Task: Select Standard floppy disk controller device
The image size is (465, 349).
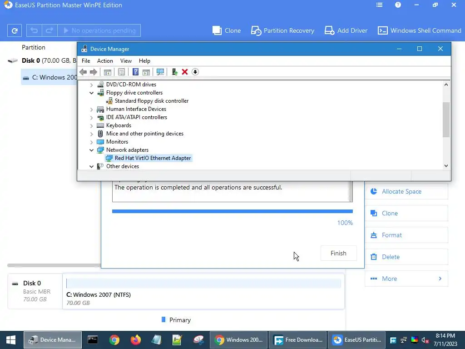Action: [152, 101]
